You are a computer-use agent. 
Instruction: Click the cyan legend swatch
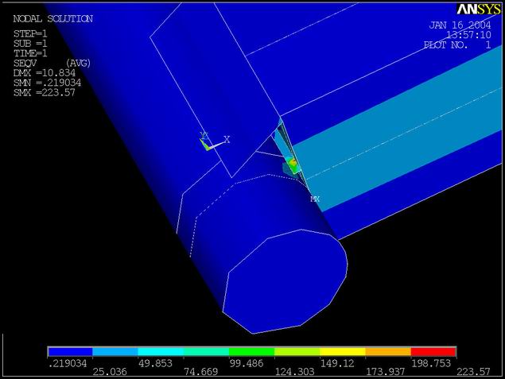pyautogui.click(x=161, y=352)
